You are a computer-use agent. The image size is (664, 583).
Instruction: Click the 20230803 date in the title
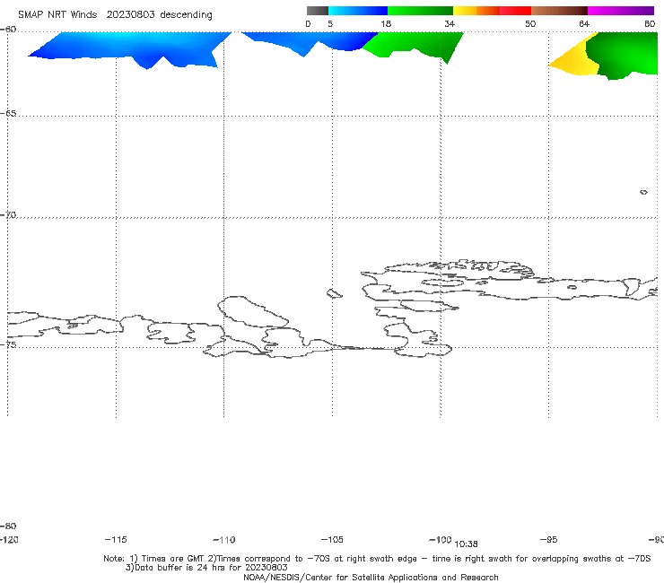130,15
